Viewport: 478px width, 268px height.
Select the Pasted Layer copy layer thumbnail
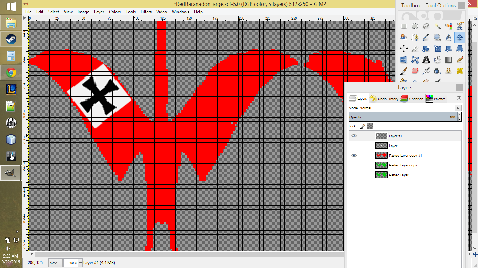(381, 165)
